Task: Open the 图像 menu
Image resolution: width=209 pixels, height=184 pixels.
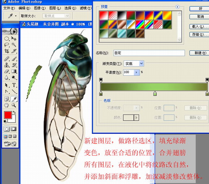Action: 40,8
